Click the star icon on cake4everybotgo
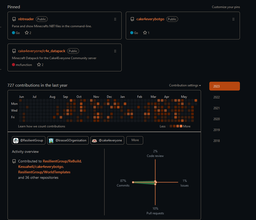The image size is (256, 220). 144,33
